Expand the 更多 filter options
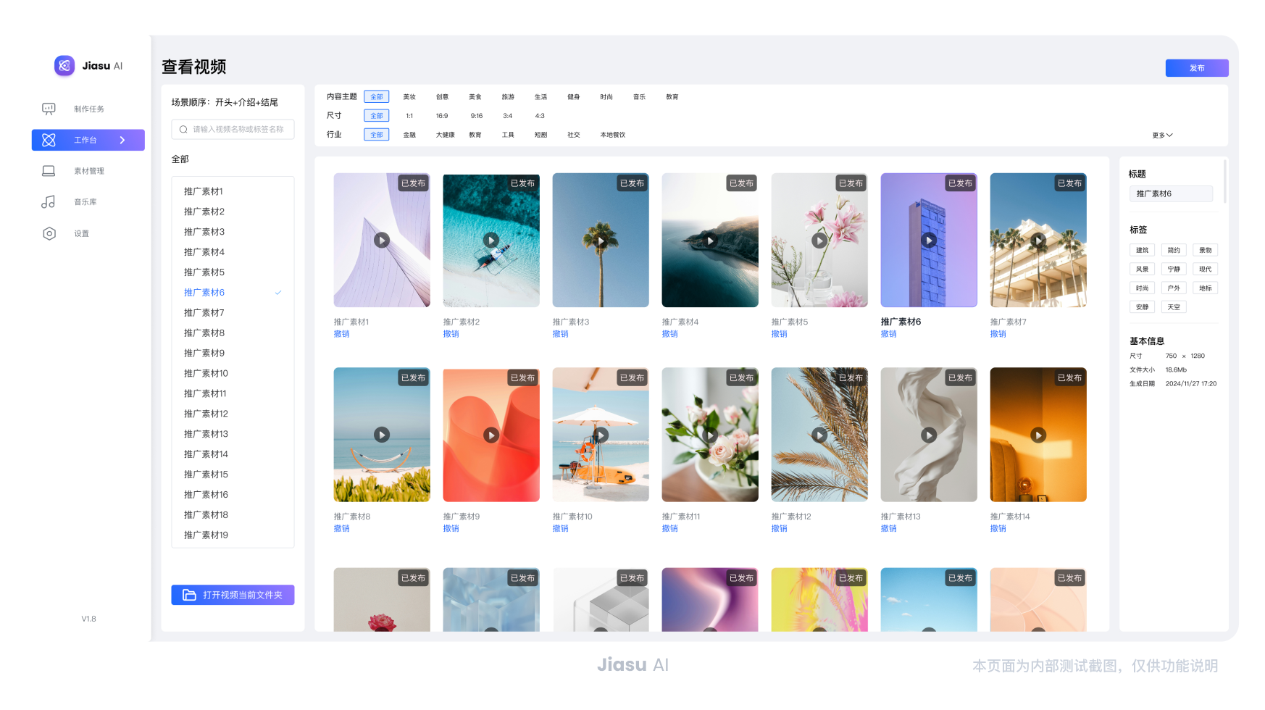The image size is (1265, 710). (1162, 135)
